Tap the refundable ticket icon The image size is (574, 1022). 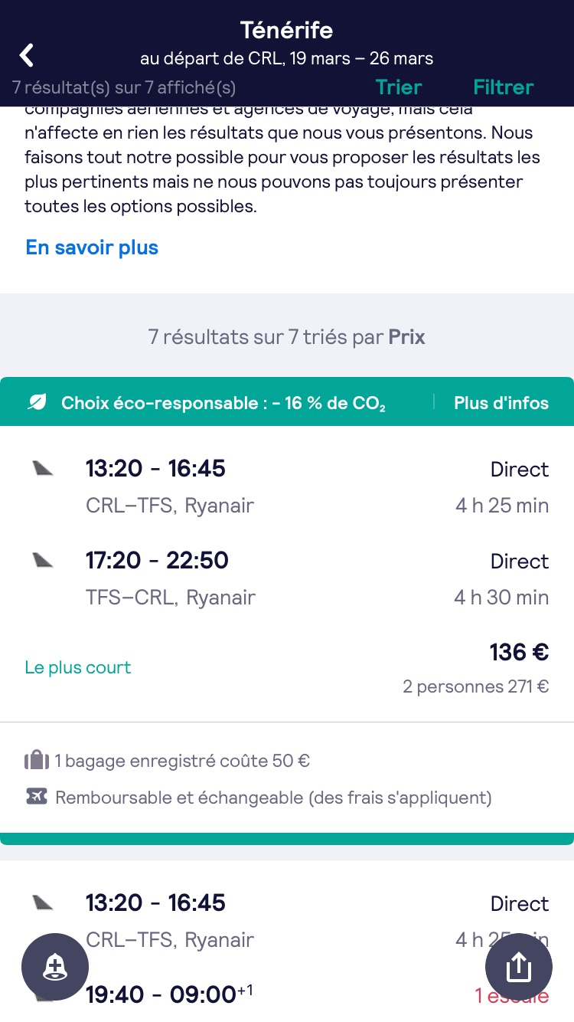[x=36, y=798]
